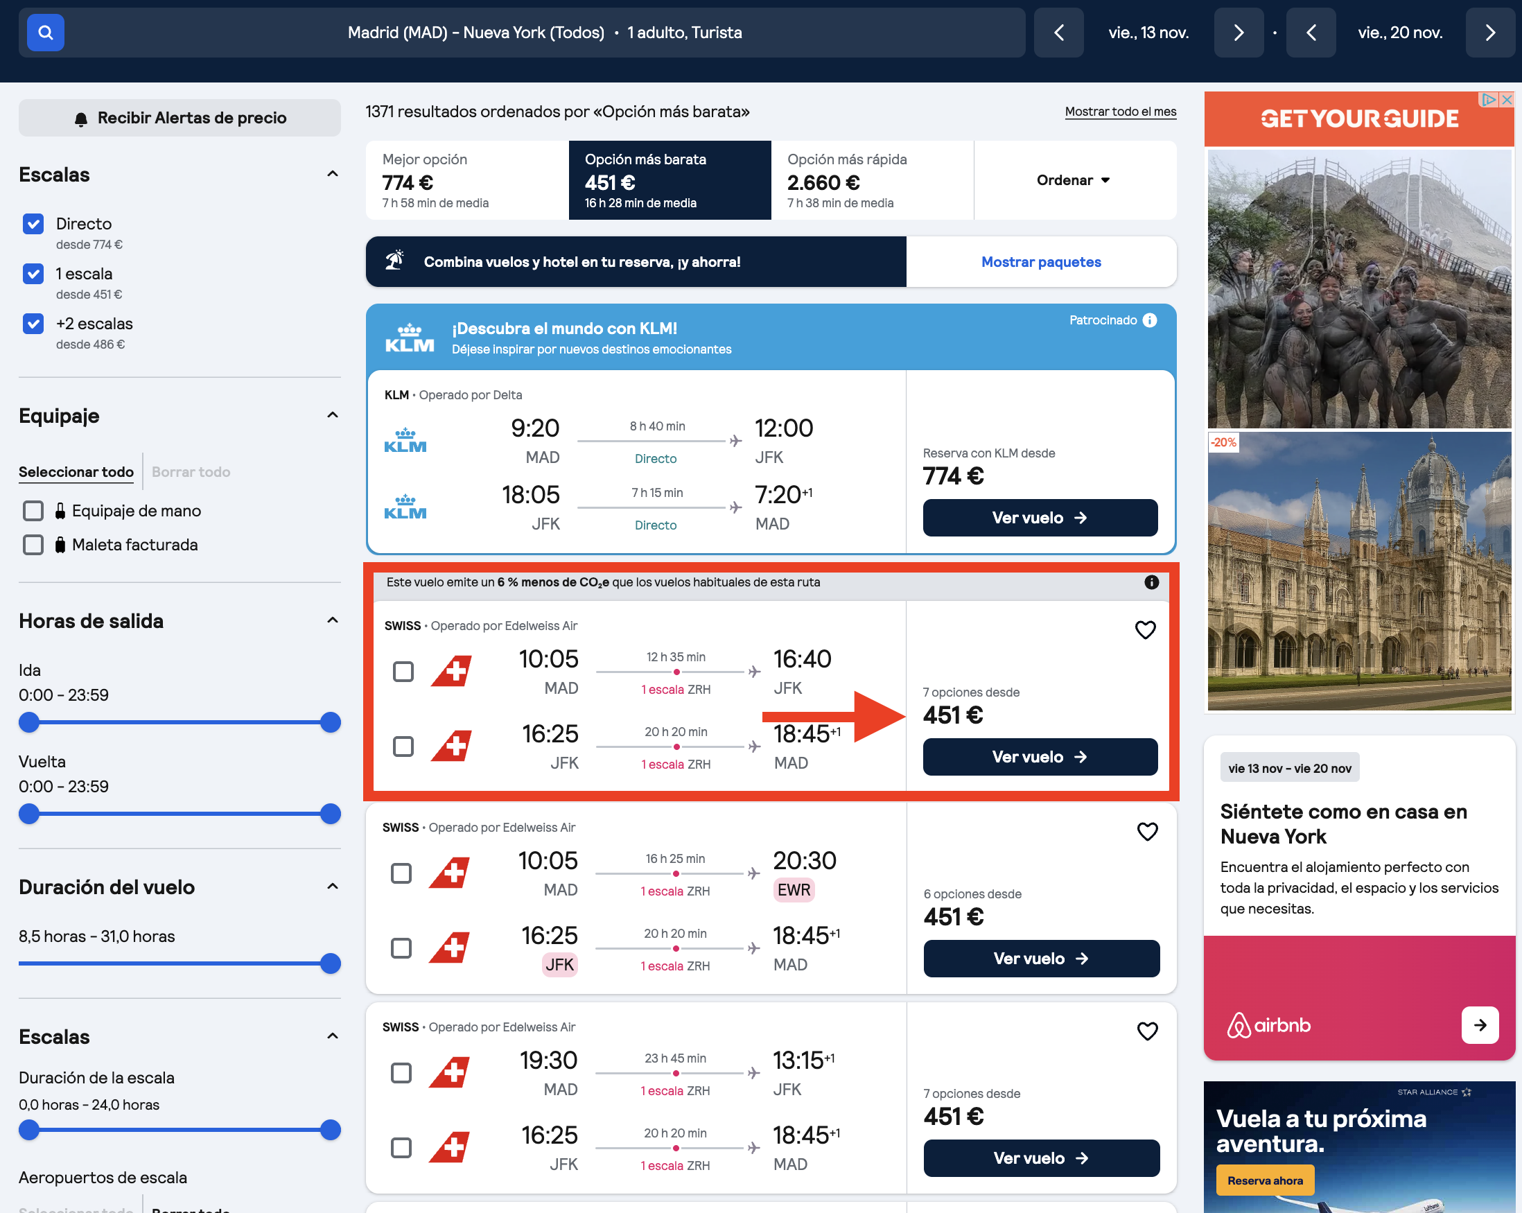This screenshot has height=1213, width=1522.
Task: Open the Ordenar sort dropdown
Action: (x=1074, y=180)
